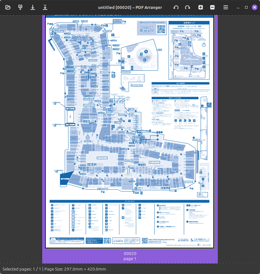
Task: Rotate the page right
Action: pyautogui.click(x=188, y=7)
